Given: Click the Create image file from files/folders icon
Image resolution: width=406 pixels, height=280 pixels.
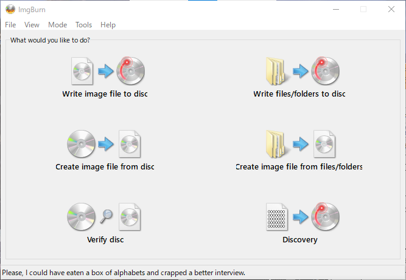Looking at the screenshot, I should coord(301,144).
